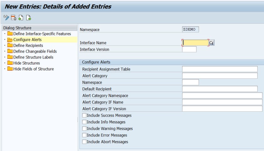Tick the Include Warning Messages checkbox
264x151 pixels.
[x=84, y=129]
